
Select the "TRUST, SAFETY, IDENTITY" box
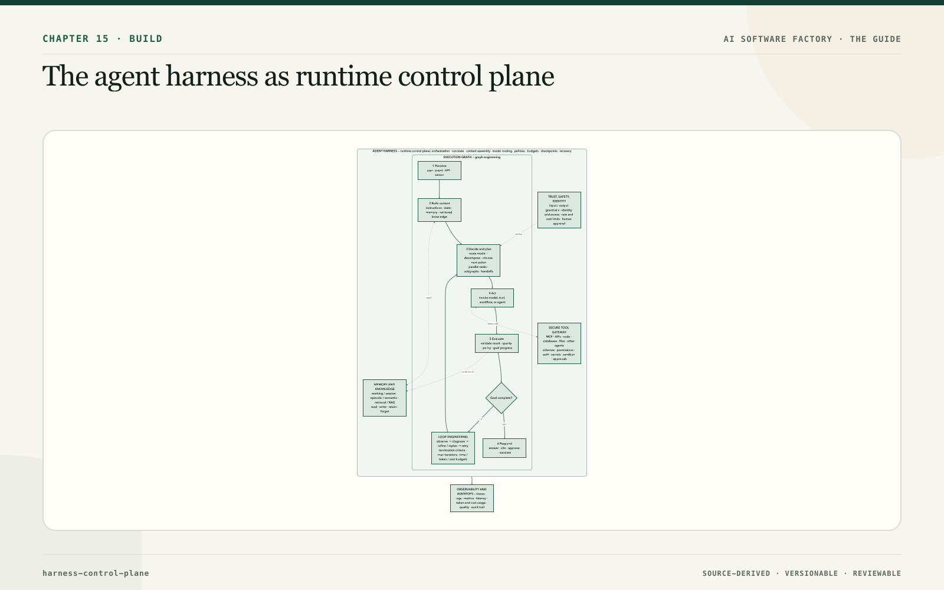[x=559, y=210]
